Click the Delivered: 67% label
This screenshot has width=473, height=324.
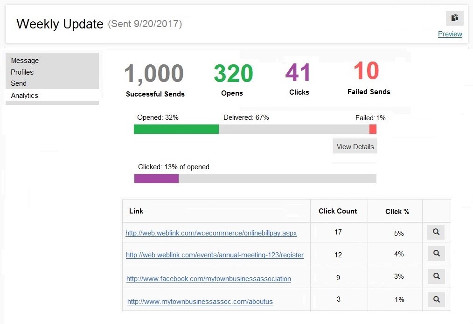[246, 117]
